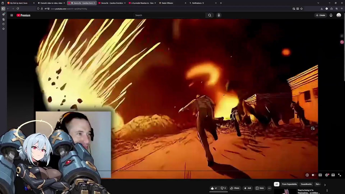Screen dimensions: 345x194
Task: Switch player to theater mode
Action: coord(333,175)
